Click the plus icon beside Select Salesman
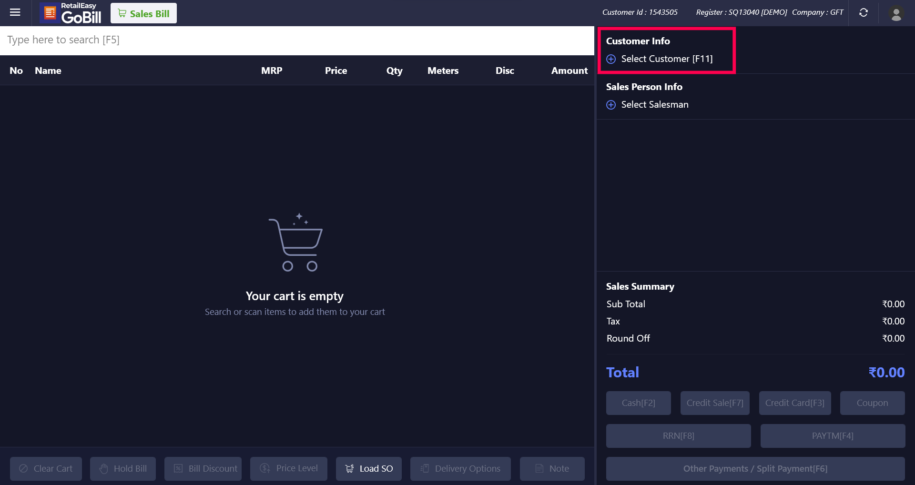 (611, 105)
